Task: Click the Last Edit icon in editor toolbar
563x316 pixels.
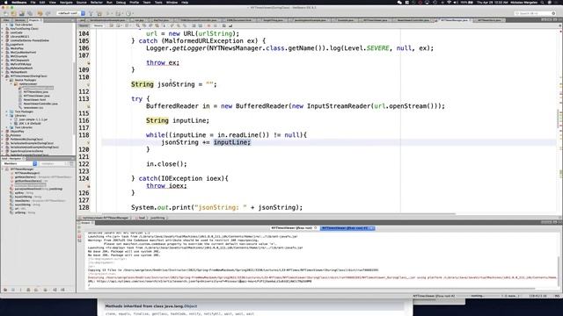Action: coord(112,25)
